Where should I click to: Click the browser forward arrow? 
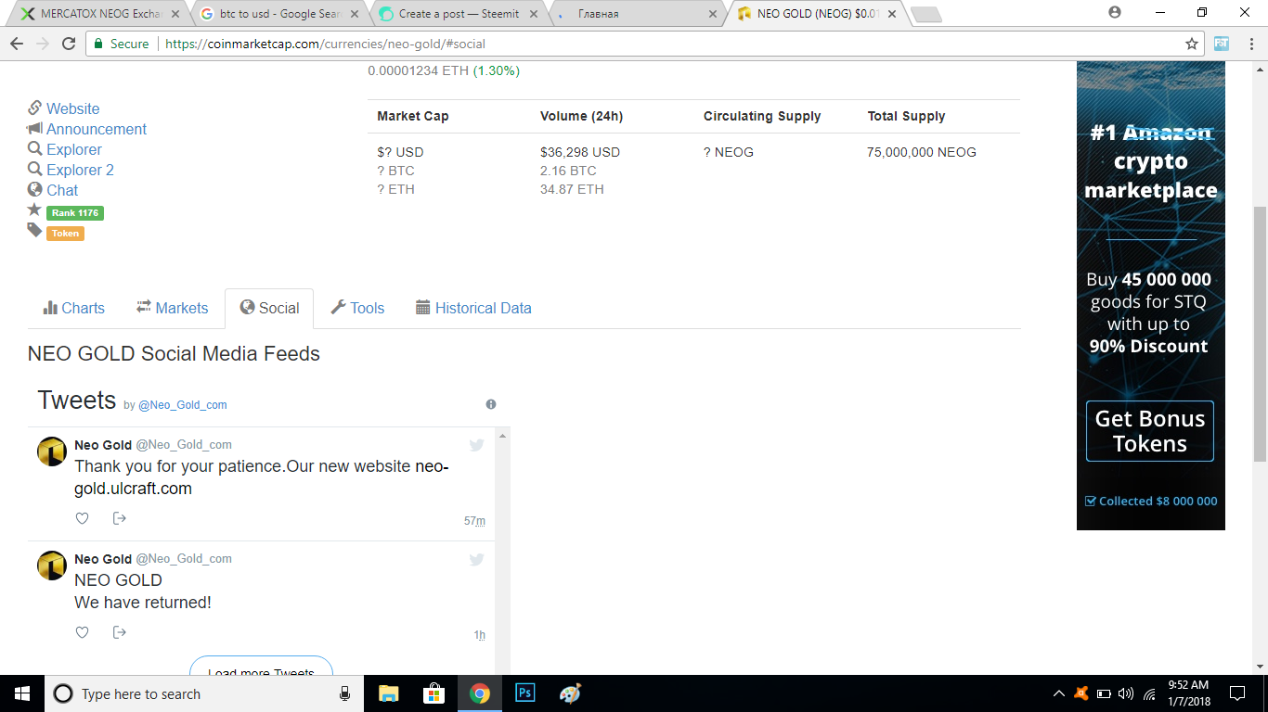[43, 44]
